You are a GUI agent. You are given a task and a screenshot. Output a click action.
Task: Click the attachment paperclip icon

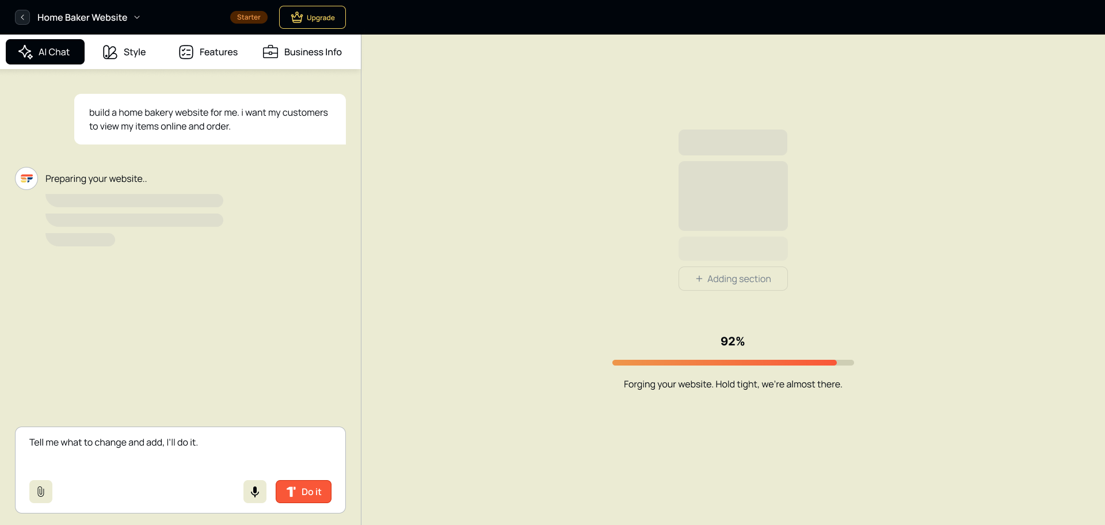[x=40, y=491]
